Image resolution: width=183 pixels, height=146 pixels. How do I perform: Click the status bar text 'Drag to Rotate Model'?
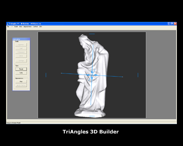click(13, 123)
